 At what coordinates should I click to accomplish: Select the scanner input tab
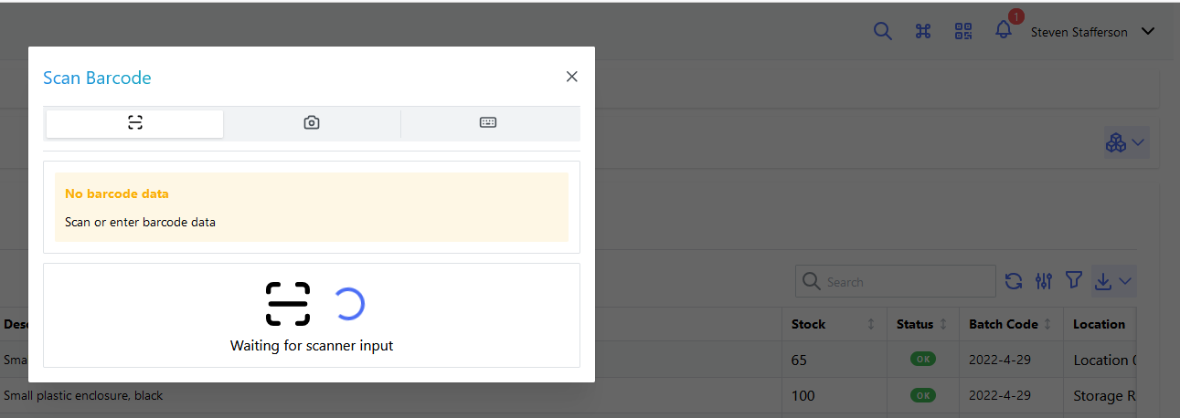(x=135, y=123)
